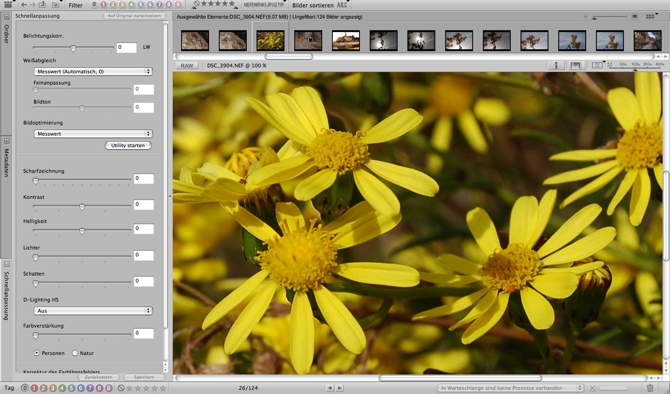Select the Natur radio button
The width and height of the screenshot is (670, 394).
coord(75,353)
